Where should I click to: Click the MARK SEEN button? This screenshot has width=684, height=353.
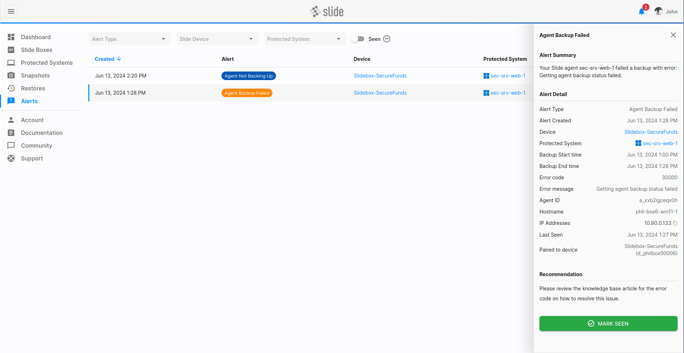click(608, 323)
